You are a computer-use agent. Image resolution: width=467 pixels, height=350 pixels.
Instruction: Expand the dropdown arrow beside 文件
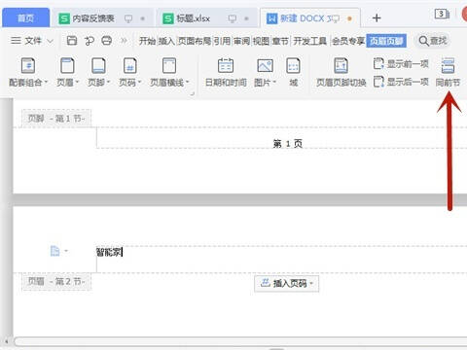coord(50,41)
